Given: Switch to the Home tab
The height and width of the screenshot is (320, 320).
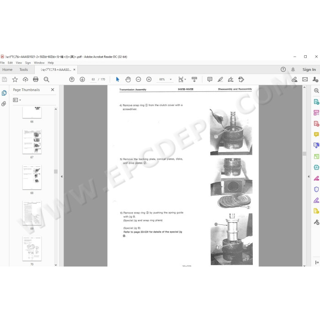Looking at the screenshot, I should point(7,69).
